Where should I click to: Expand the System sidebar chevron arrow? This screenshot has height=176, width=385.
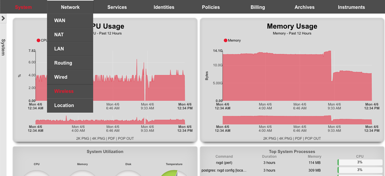click(x=3, y=18)
